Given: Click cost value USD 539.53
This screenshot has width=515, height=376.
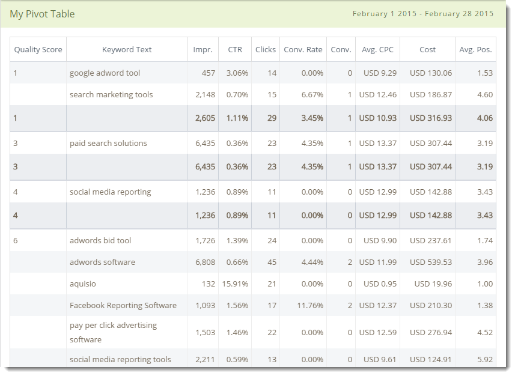Looking at the screenshot, I should click(431, 262).
